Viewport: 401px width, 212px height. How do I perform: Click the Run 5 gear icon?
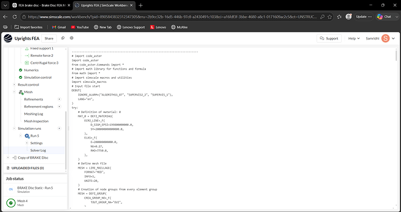click(27, 136)
